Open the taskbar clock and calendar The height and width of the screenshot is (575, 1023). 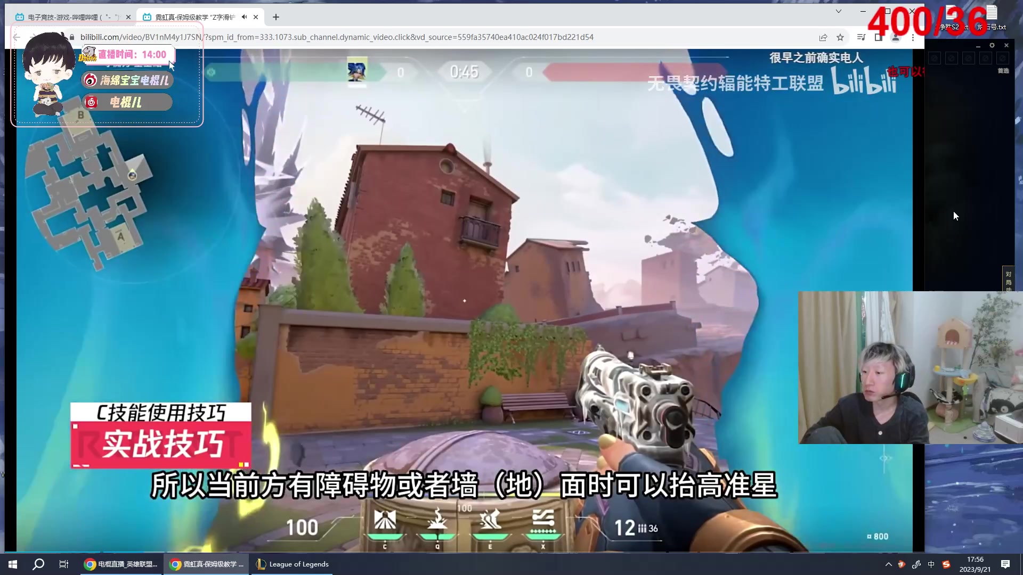[x=975, y=564]
